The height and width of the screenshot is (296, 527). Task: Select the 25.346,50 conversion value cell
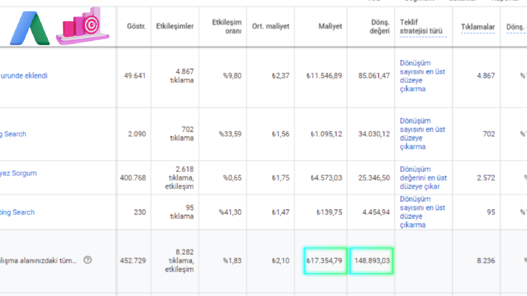pos(374,177)
